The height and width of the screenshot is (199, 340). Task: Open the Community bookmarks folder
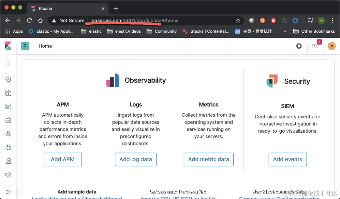[x=162, y=31]
